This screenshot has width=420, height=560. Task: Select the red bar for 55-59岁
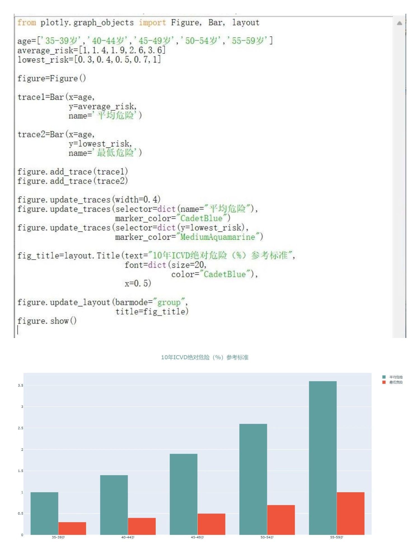[350, 513]
